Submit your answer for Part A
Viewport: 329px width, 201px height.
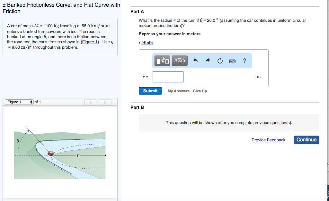150,91
